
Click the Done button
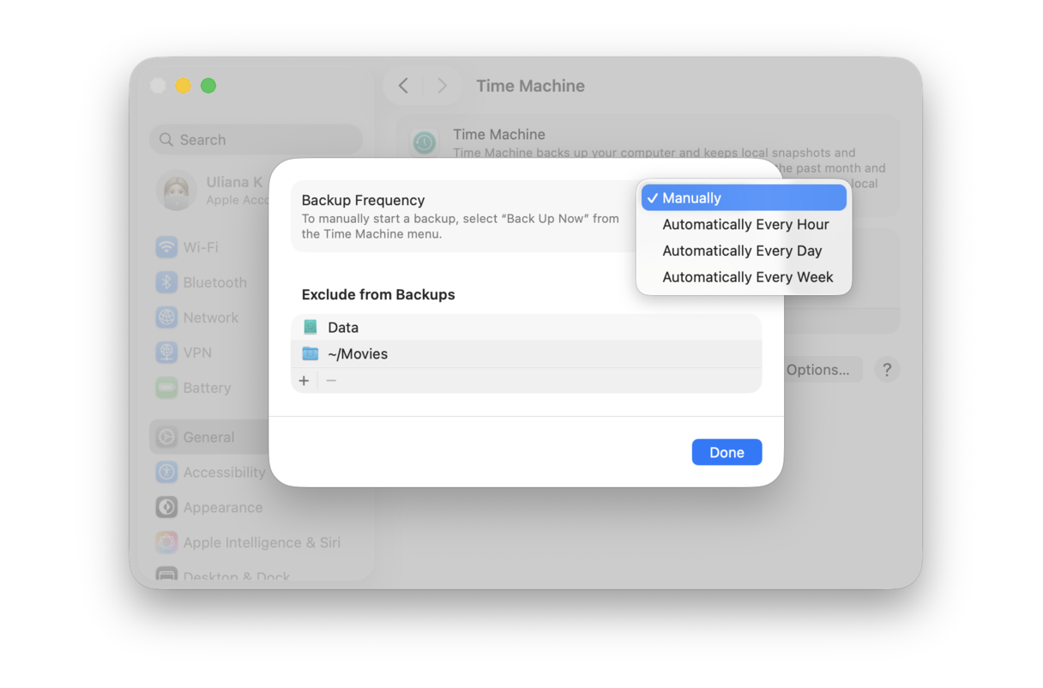(726, 452)
